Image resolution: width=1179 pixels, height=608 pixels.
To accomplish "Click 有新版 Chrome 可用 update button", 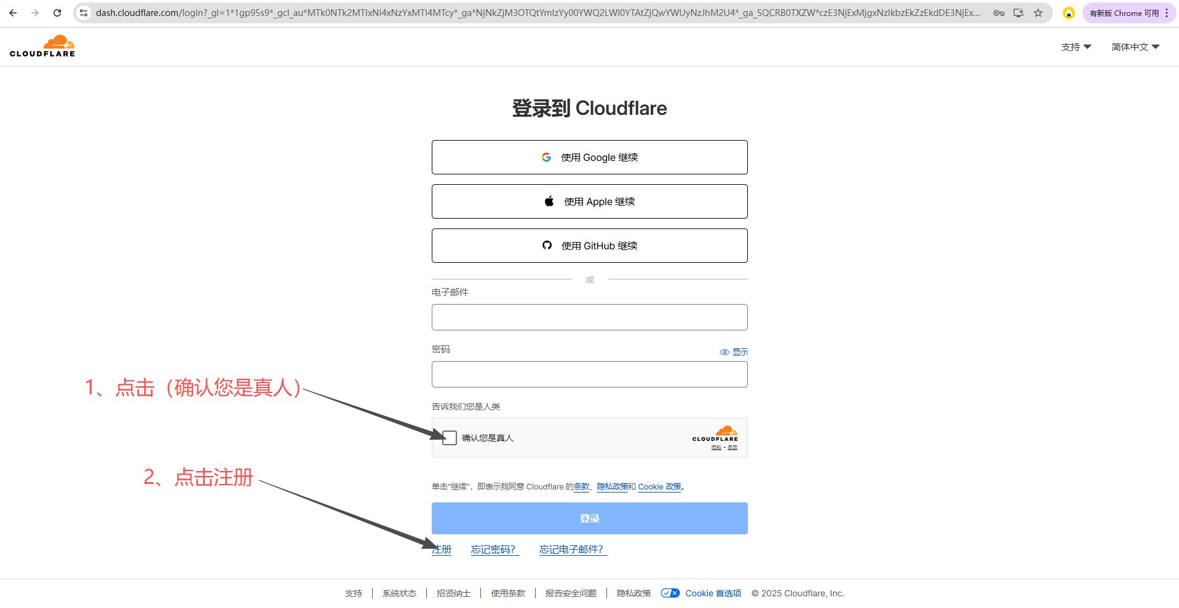I will coord(1123,13).
